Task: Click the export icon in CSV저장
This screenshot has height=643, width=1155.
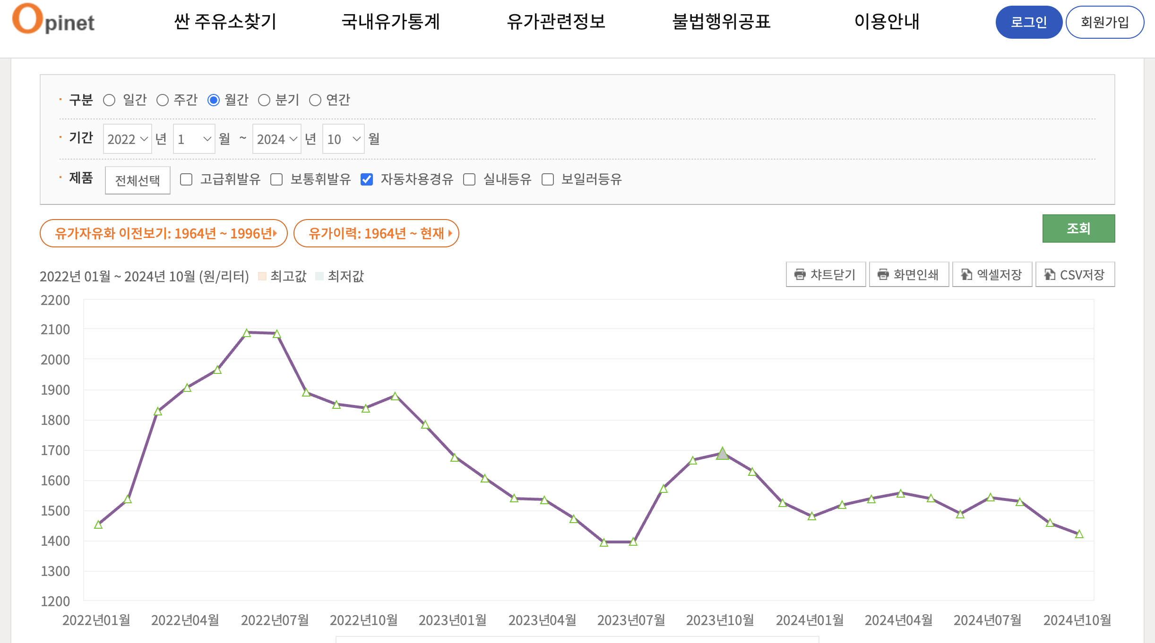Action: point(1050,274)
